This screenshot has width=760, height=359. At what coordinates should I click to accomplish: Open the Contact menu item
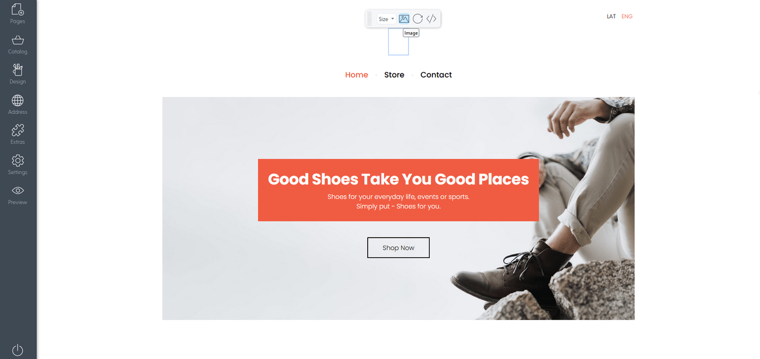(x=436, y=75)
